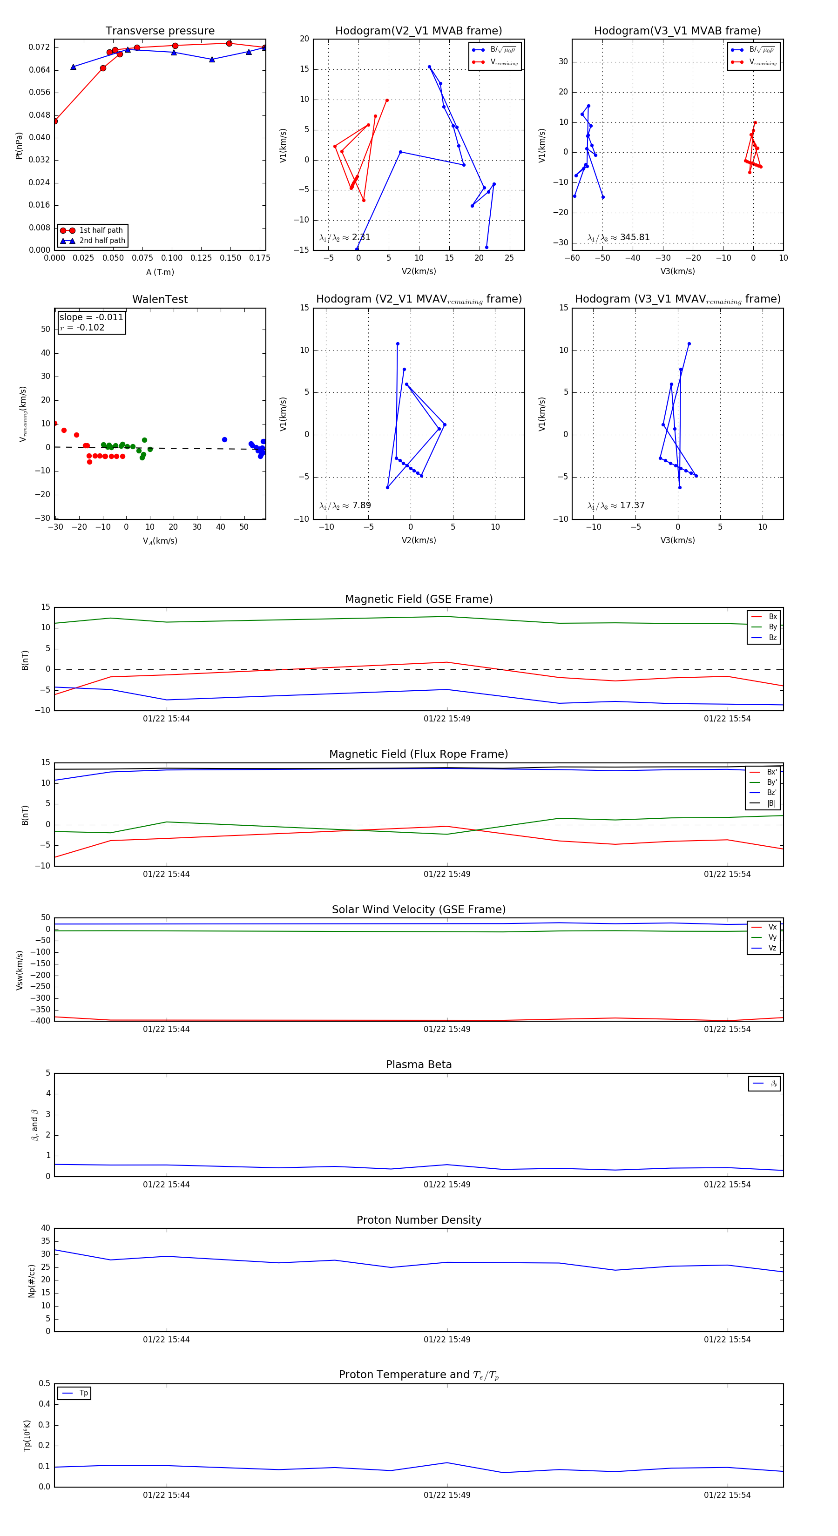Click the 'slope = -0.011' annotation
The height and width of the screenshot is (1536, 838).
(91, 317)
